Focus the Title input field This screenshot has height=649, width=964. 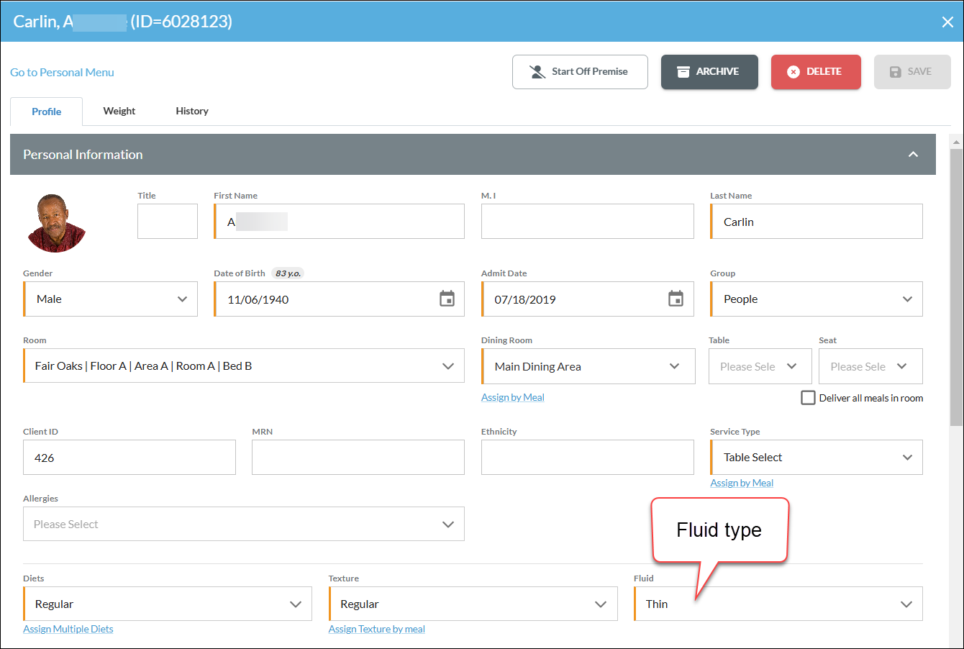pos(168,221)
